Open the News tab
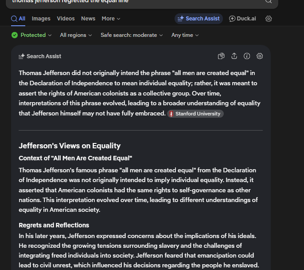 click(88, 19)
